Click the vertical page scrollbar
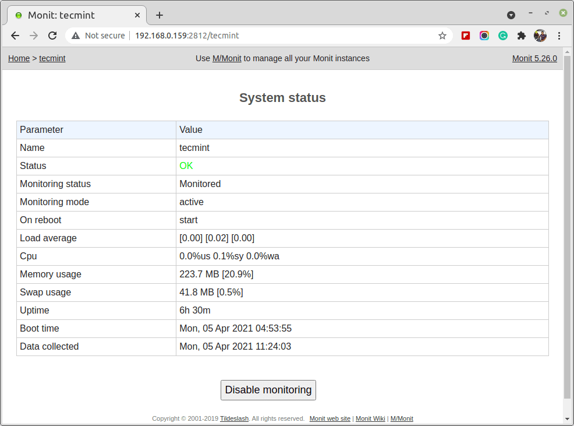 pyautogui.click(x=568, y=233)
